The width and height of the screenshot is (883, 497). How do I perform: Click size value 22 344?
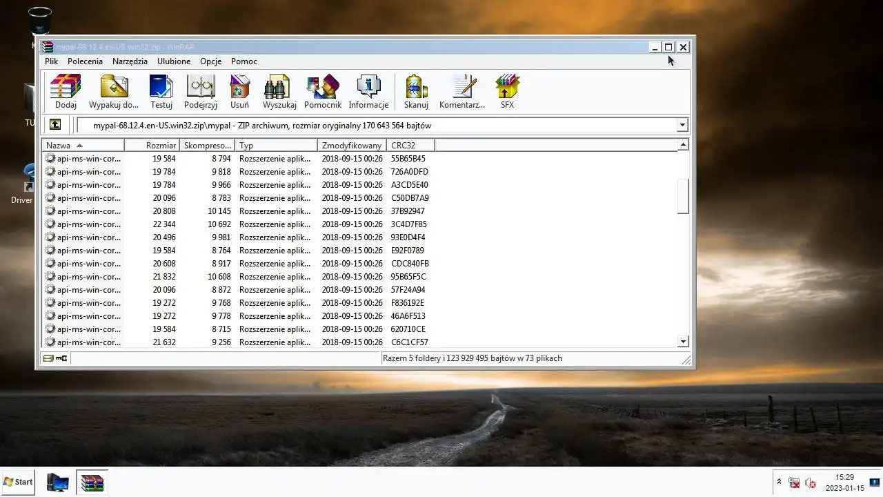click(x=164, y=224)
